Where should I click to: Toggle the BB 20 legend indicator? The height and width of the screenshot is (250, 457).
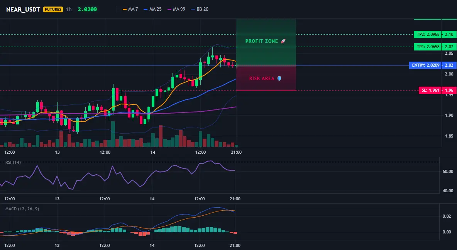200,9
